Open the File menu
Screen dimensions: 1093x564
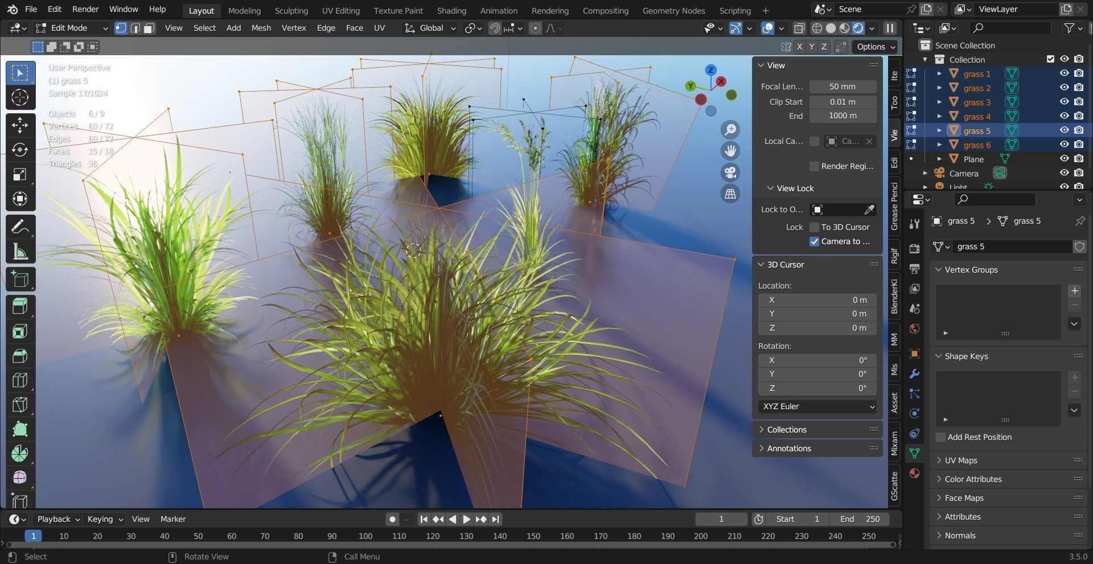[31, 9]
